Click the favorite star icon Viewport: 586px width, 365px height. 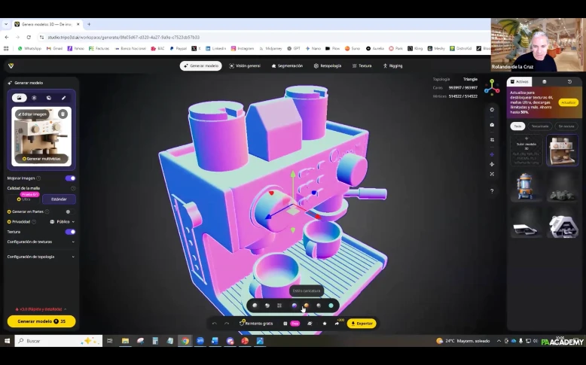tap(325, 324)
